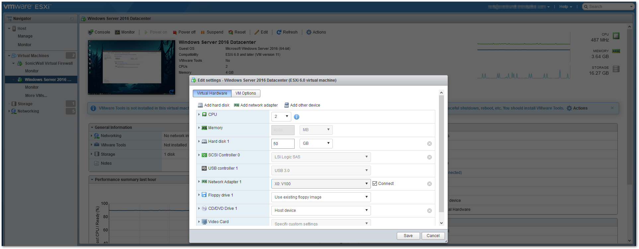Expand Memory settings row
639x249 pixels.
coord(199,128)
